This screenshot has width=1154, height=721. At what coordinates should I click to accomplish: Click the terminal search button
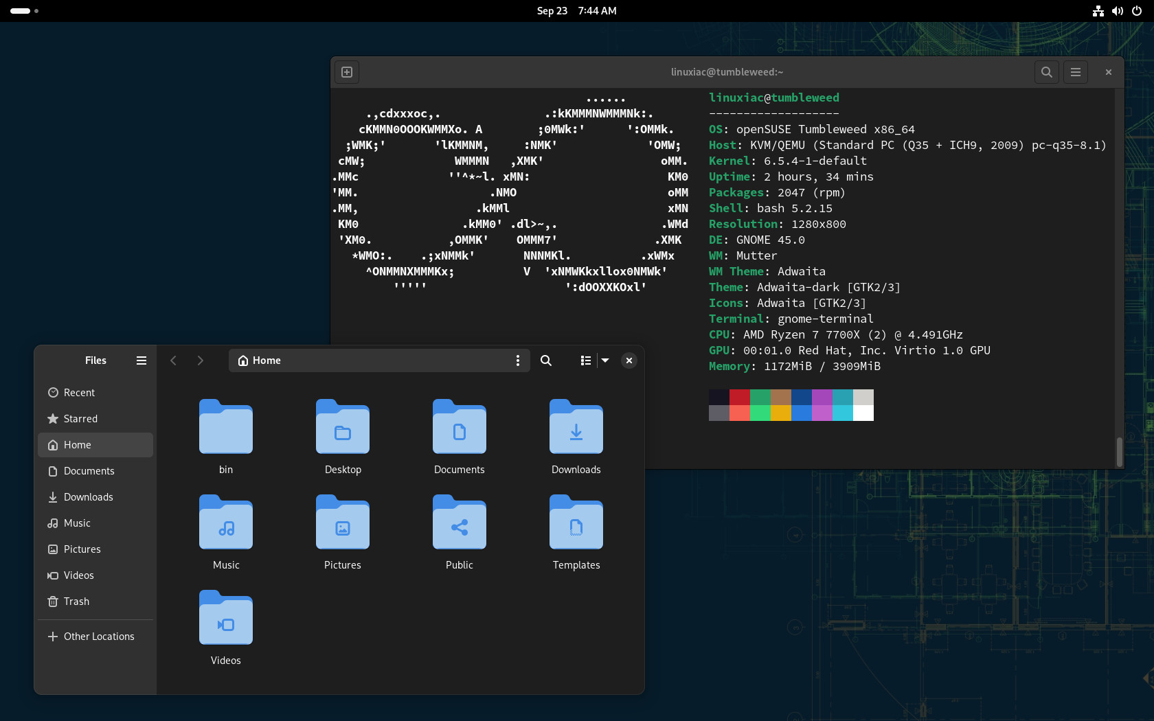(x=1047, y=72)
